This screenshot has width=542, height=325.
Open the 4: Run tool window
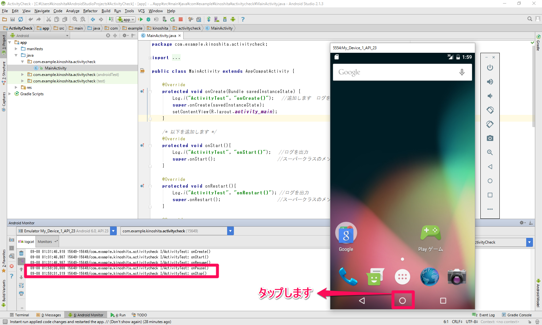pos(118,315)
